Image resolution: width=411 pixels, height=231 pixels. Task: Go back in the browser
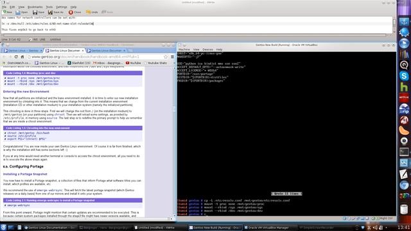(x=4, y=57)
